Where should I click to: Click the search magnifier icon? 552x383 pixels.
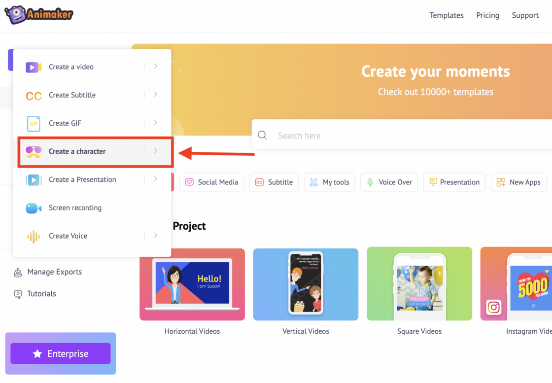262,135
